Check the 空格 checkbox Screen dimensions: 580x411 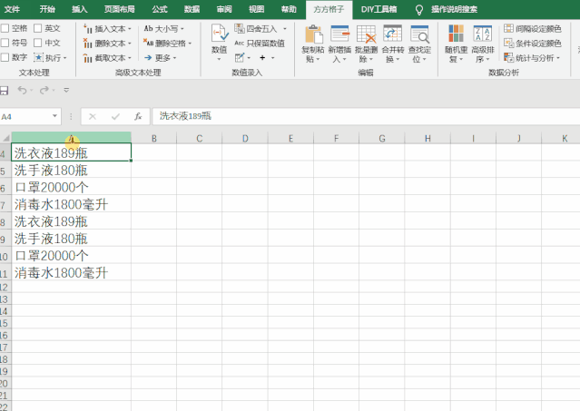[5, 28]
